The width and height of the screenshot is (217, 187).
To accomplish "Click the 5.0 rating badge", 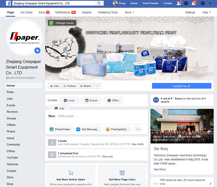I will [156, 100].
